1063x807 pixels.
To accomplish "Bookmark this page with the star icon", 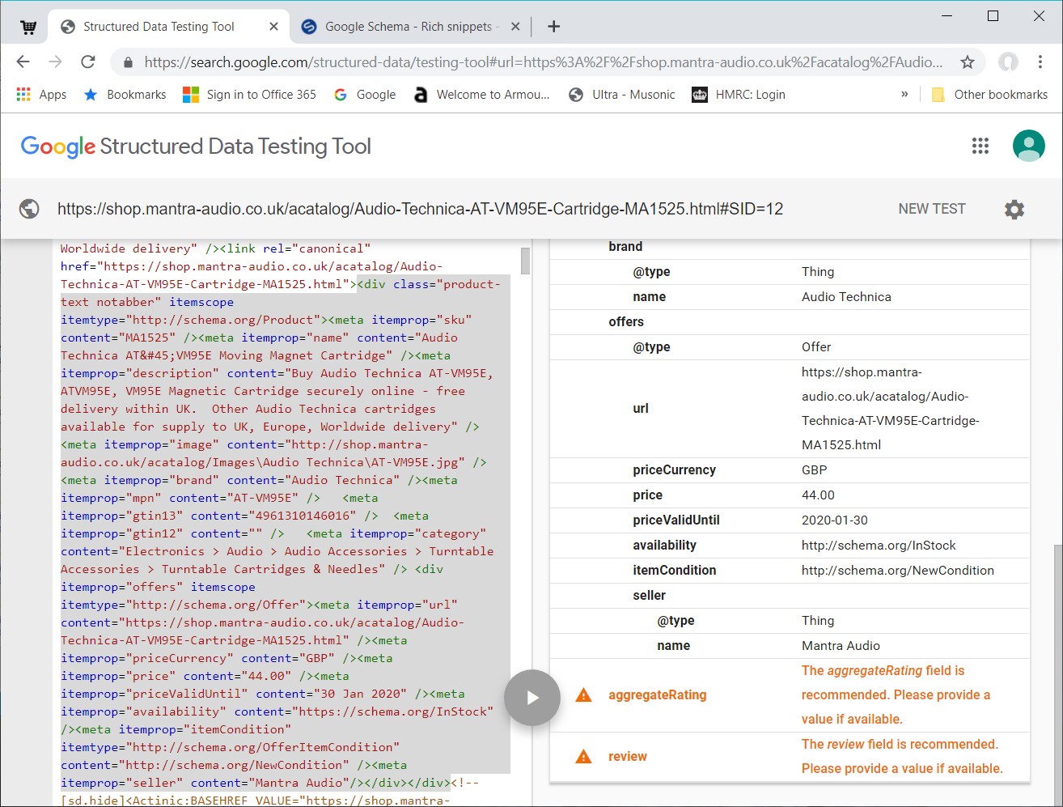I will pos(967,62).
